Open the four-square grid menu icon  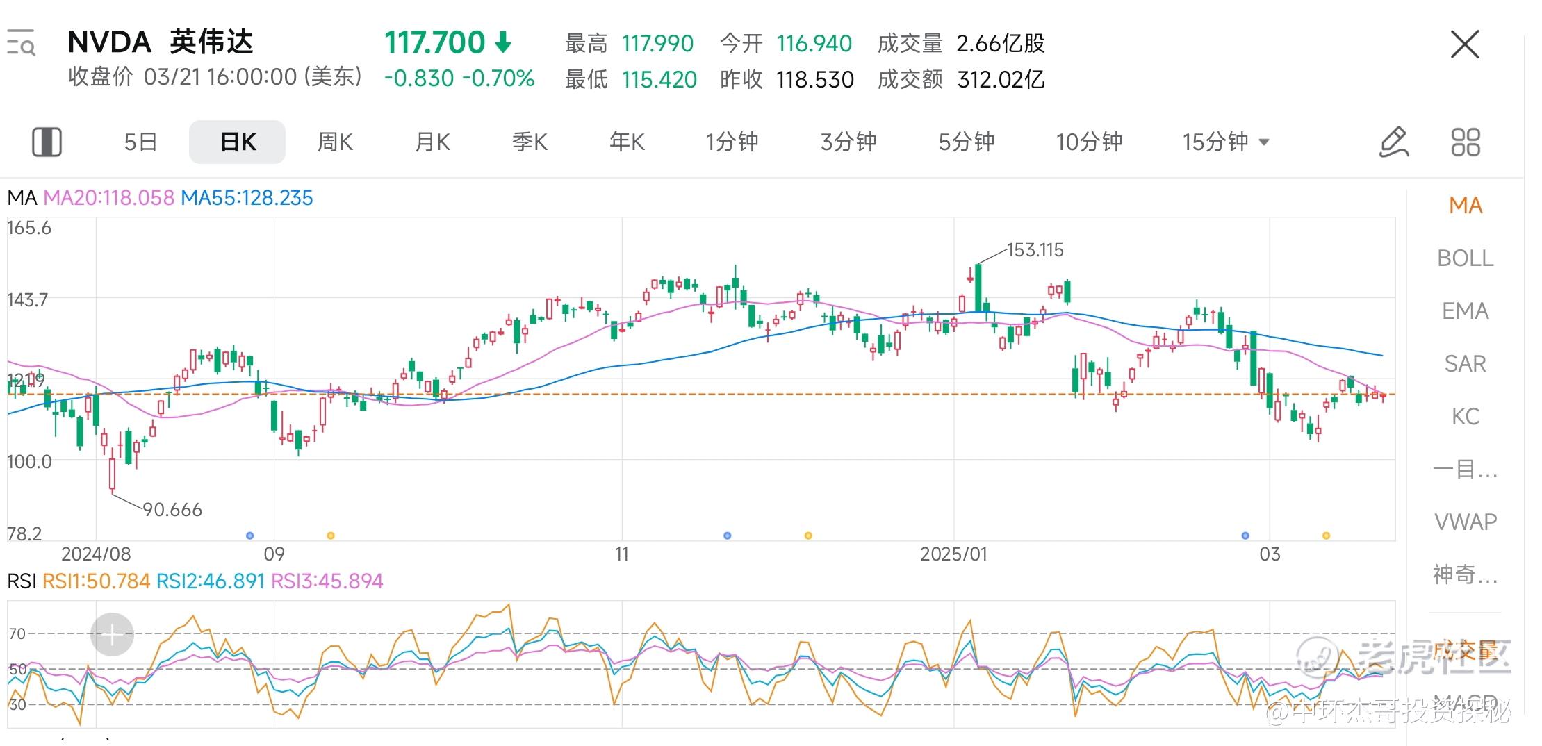point(1466,142)
